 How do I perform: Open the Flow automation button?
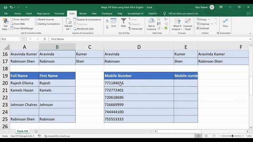click(225, 23)
